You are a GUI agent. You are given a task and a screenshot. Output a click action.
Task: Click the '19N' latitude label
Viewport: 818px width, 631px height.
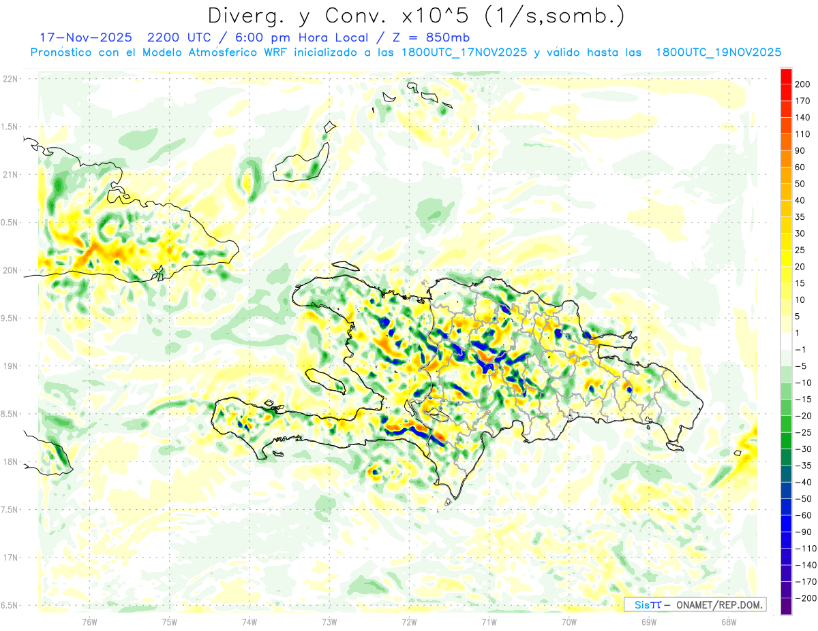10,366
